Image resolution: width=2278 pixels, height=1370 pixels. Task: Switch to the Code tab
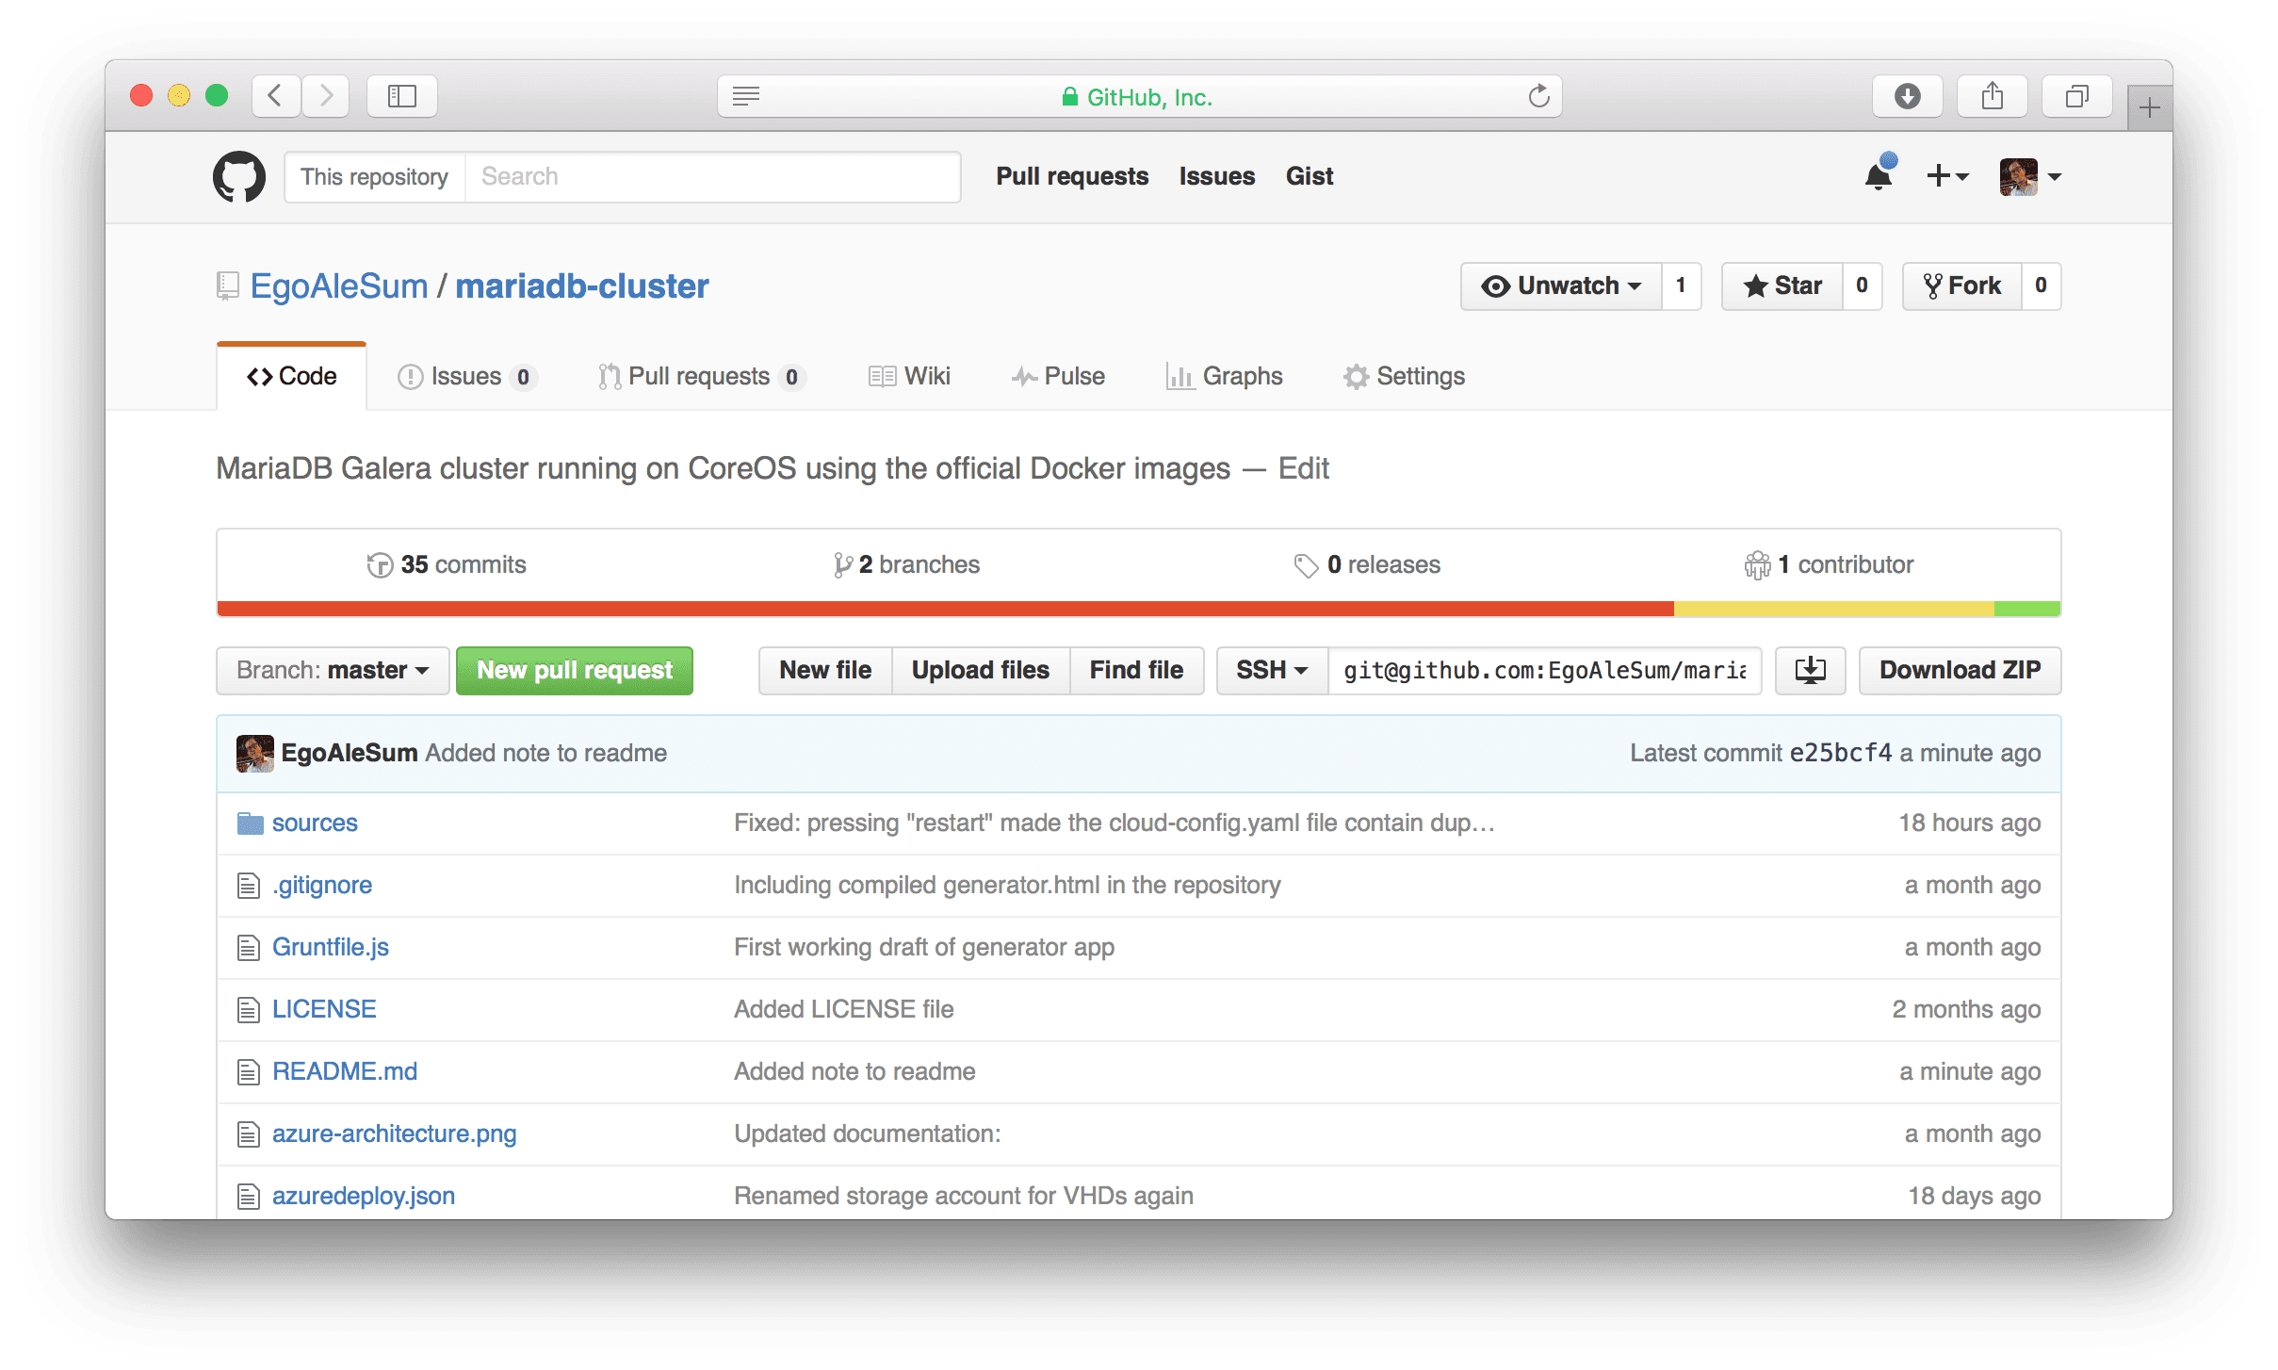291,376
